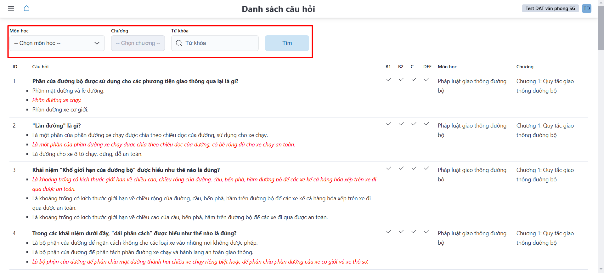The height and width of the screenshot is (273, 604).
Task: Click the B2 checkmark for question 1
Action: 401,80
